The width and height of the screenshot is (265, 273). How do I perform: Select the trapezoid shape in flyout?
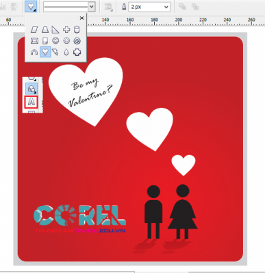[x=45, y=29]
